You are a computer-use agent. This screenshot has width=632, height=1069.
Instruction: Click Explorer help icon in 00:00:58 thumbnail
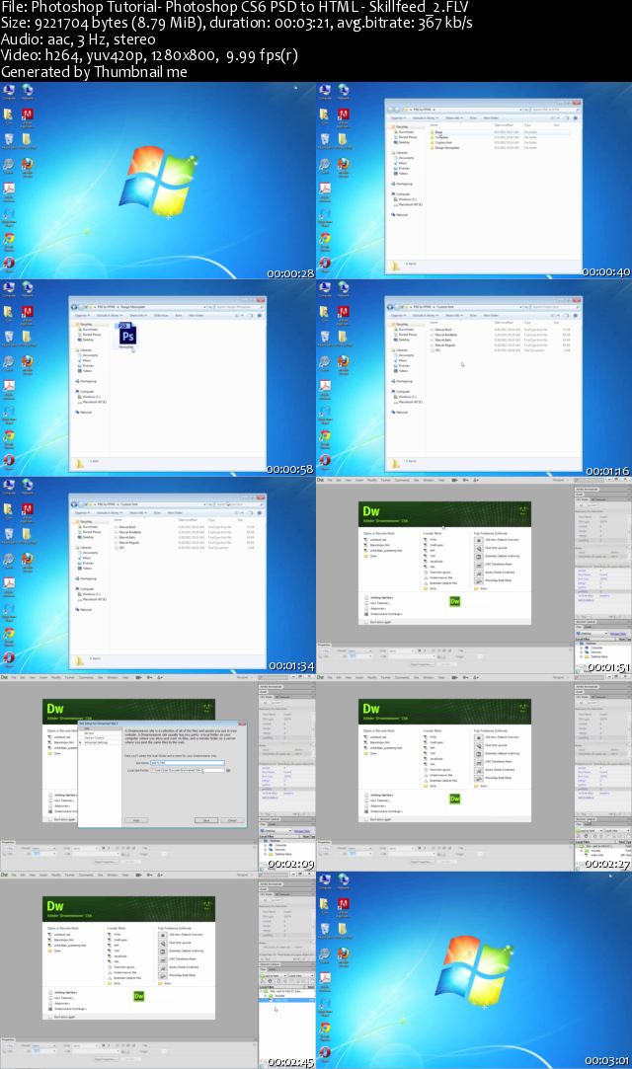[259, 315]
